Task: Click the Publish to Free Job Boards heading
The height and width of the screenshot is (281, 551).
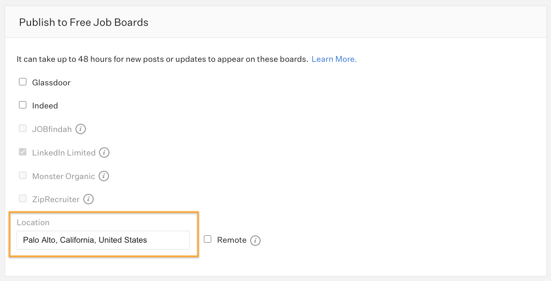Action: pyautogui.click(x=84, y=22)
